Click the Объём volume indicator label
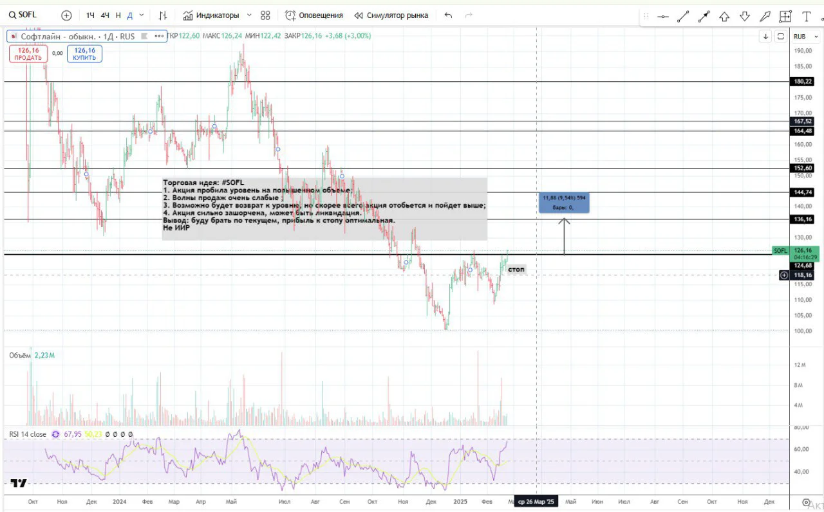Viewport: 824px width, 512px height. [20, 355]
